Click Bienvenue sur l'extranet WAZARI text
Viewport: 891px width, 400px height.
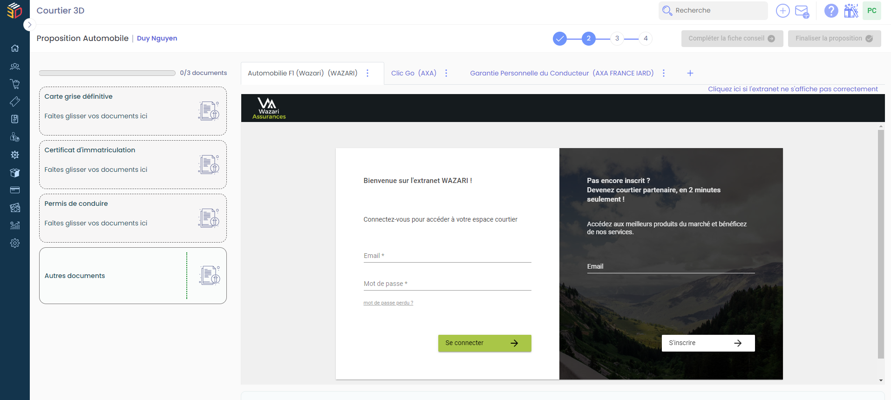[417, 181]
